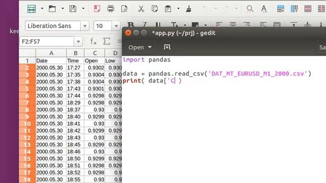The image size is (326, 183).
Task: Click the print statement line in gedit
Action: (152, 81)
